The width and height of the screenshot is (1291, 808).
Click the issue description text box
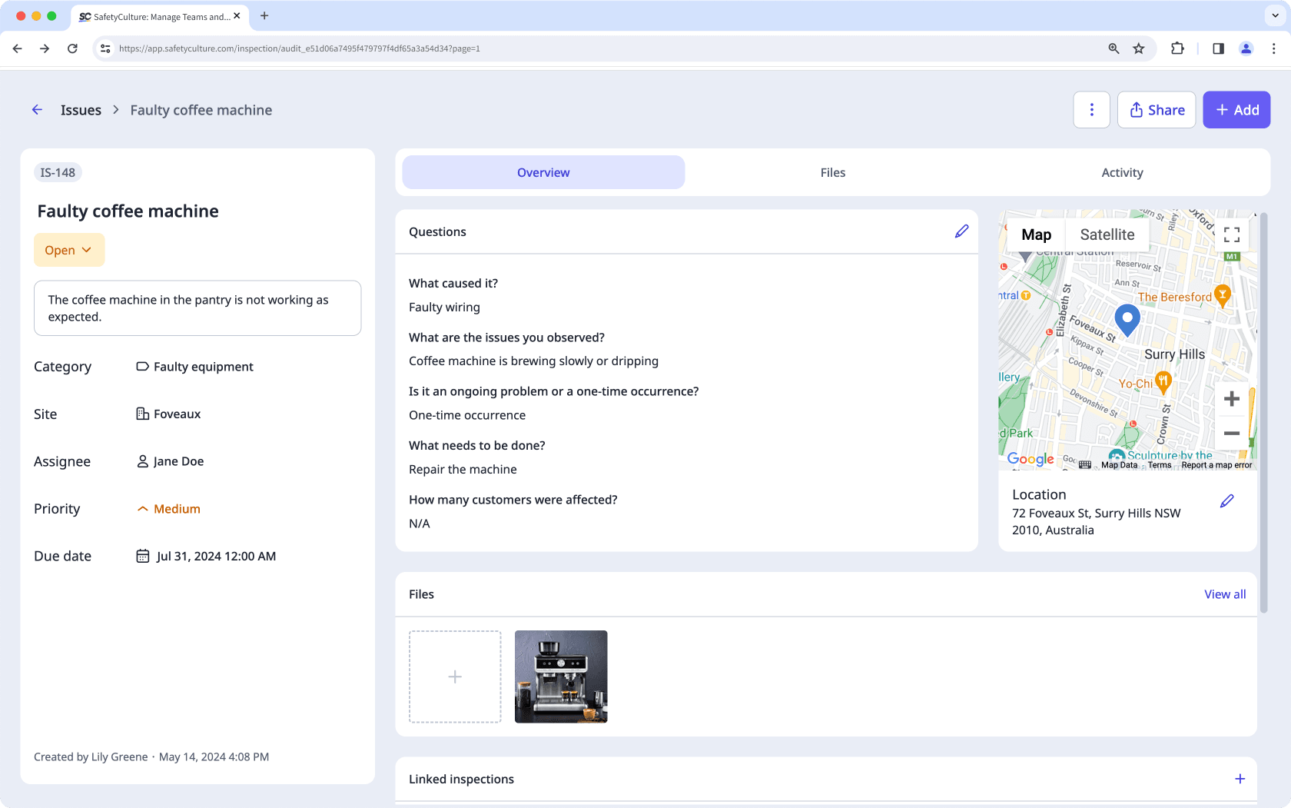(197, 308)
